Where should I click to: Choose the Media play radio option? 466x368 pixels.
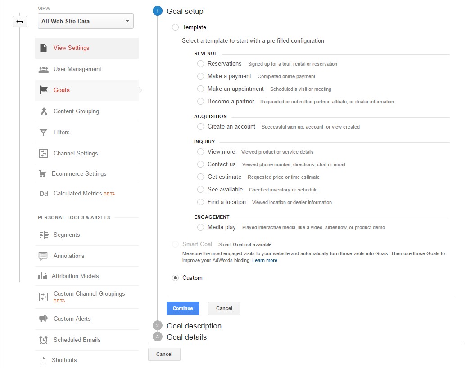pos(201,227)
